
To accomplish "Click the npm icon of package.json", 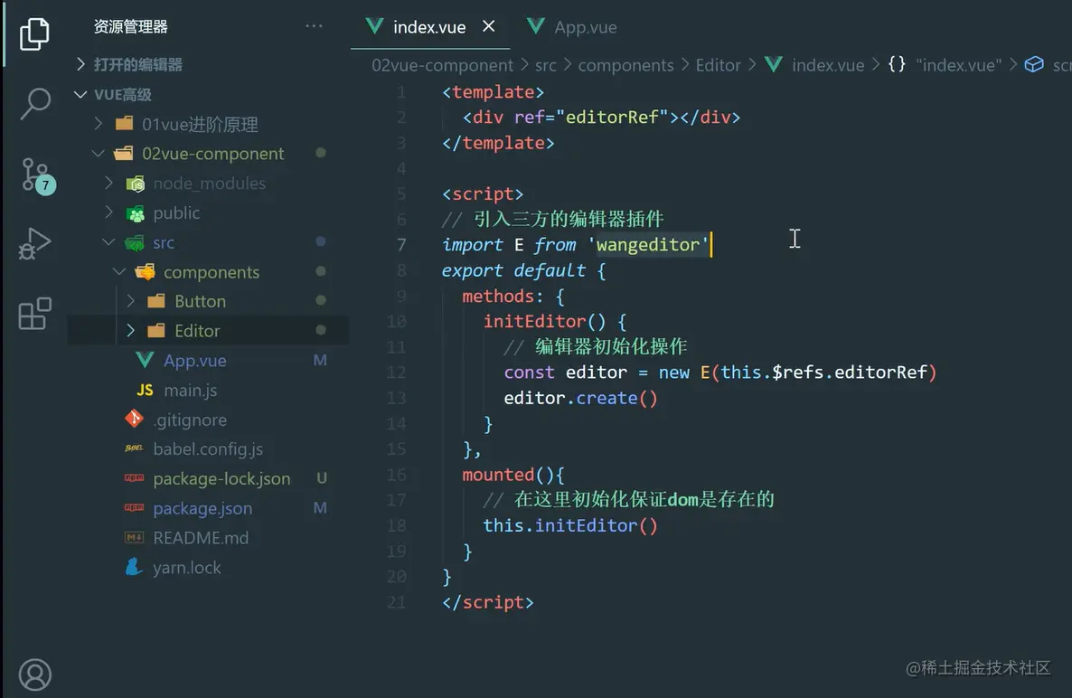I will pyautogui.click(x=134, y=507).
